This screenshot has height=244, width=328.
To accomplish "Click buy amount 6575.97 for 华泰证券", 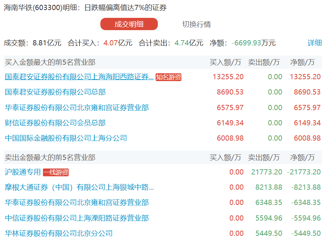I will [x=230, y=107].
